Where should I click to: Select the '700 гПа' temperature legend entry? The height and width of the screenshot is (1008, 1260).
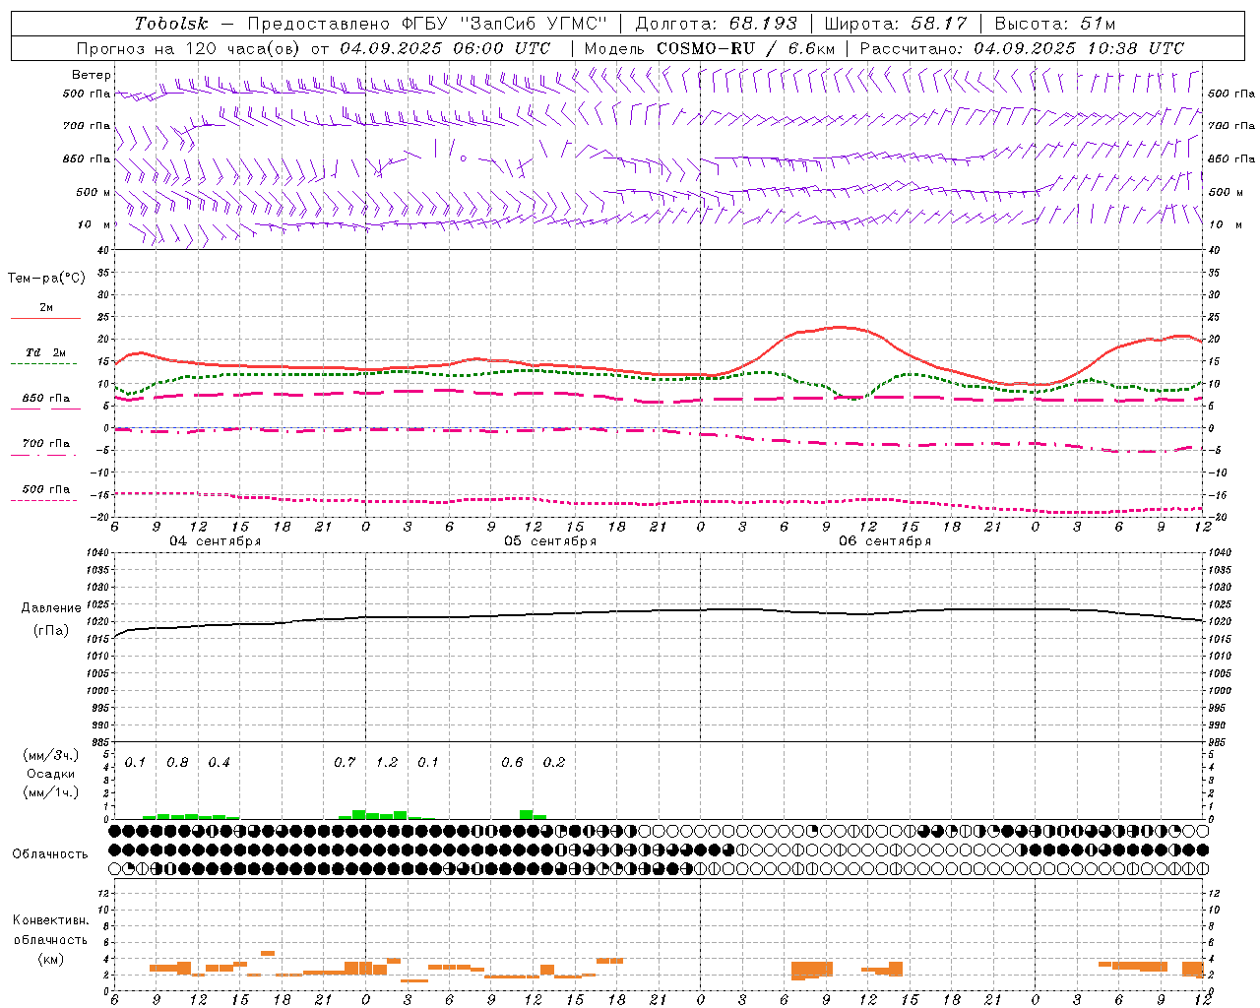click(x=46, y=444)
